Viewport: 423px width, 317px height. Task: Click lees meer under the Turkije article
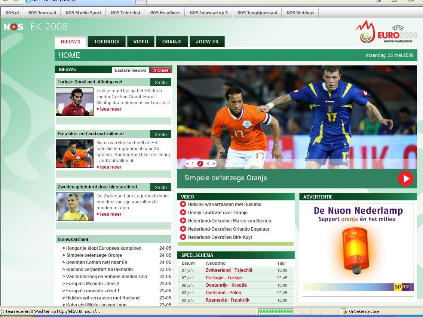pyautogui.click(x=109, y=109)
